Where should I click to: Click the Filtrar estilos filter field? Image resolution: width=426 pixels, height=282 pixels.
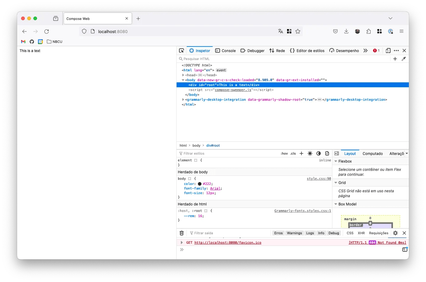[228, 153]
